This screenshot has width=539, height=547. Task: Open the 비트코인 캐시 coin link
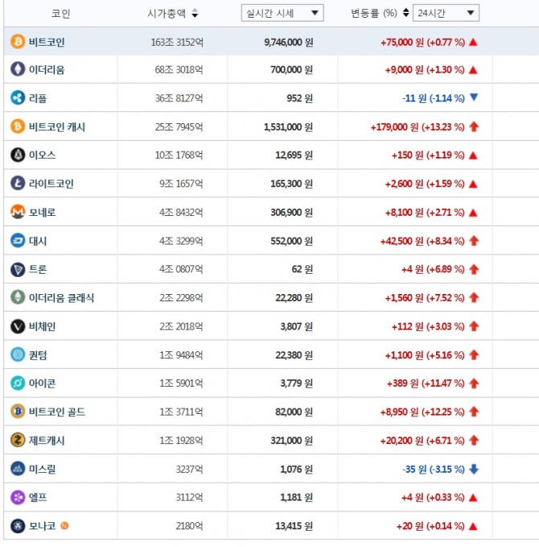point(56,126)
